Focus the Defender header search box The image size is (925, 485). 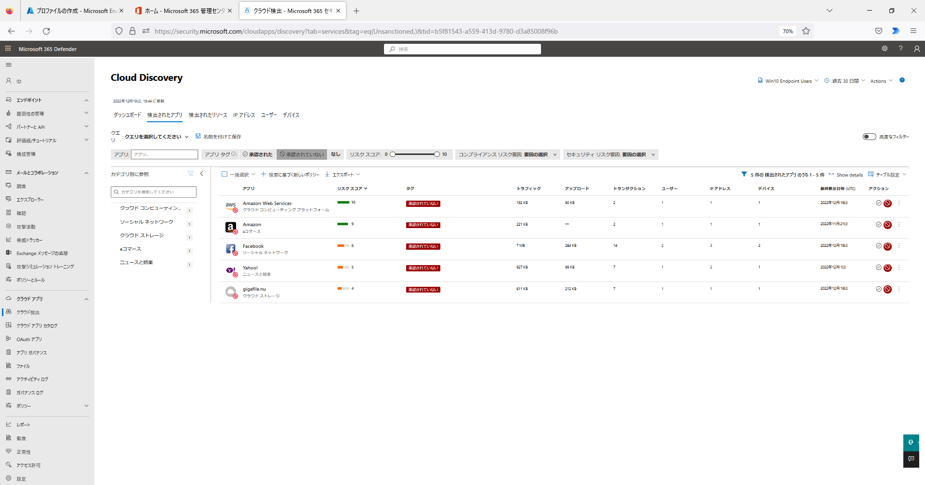tap(462, 49)
